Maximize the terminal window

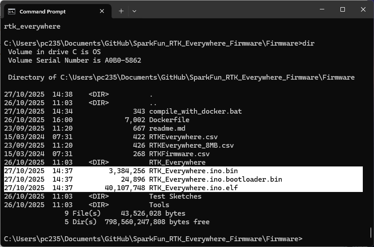pyautogui.click(x=343, y=9)
